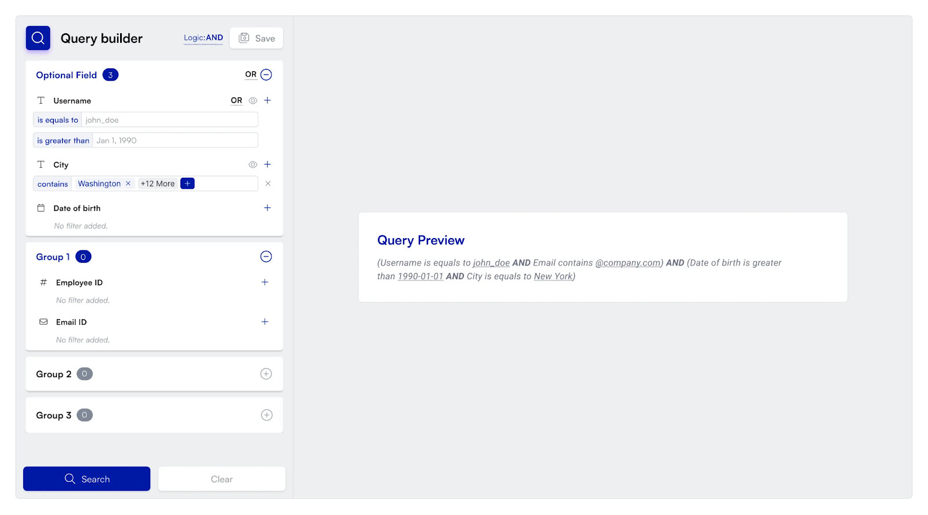Add a filter to Date of birth

[267, 208]
